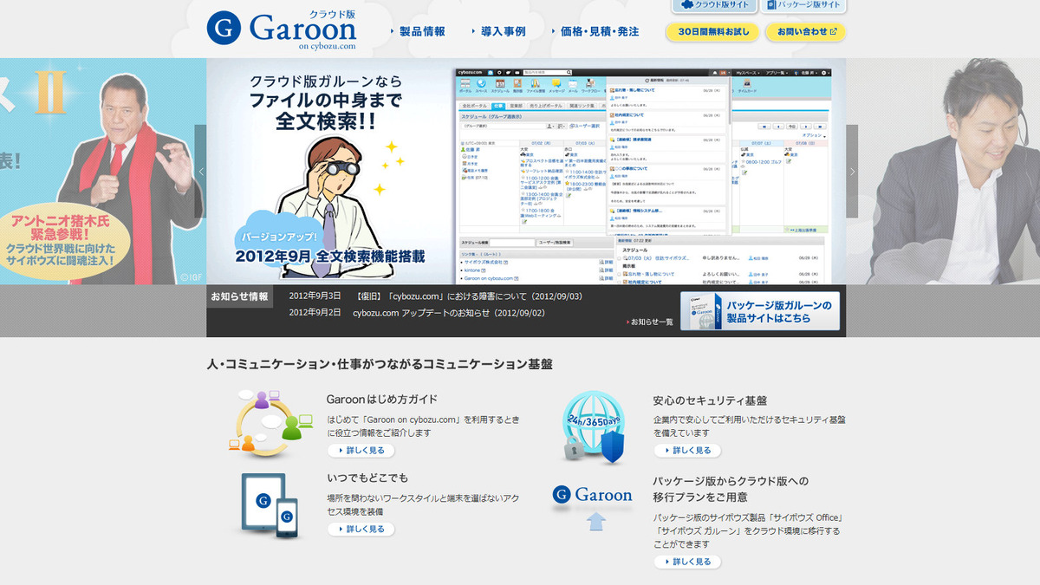Open the cybozu.com アップデートのお知らせ link

[449, 313]
